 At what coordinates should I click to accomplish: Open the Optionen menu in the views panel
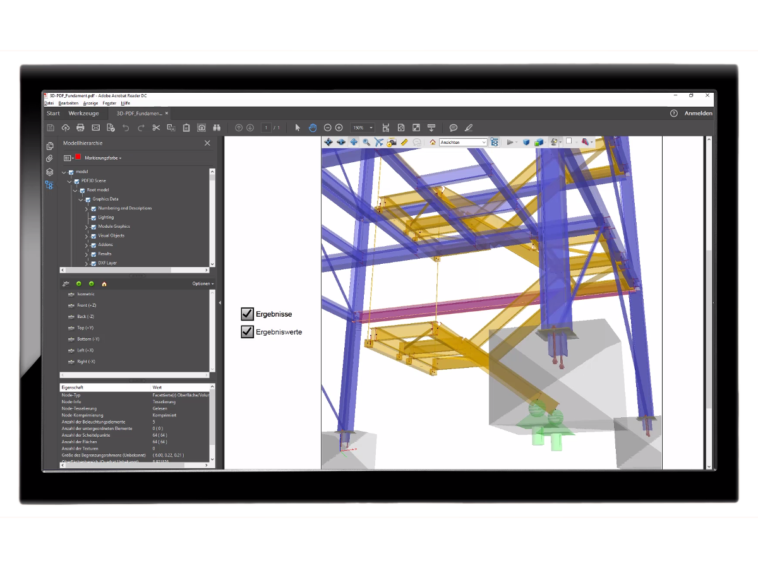pos(202,283)
